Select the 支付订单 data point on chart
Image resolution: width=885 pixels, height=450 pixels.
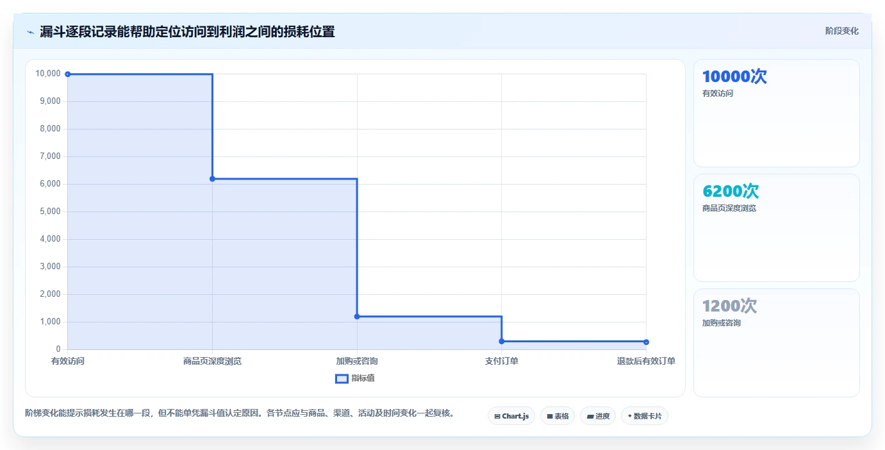coord(502,341)
